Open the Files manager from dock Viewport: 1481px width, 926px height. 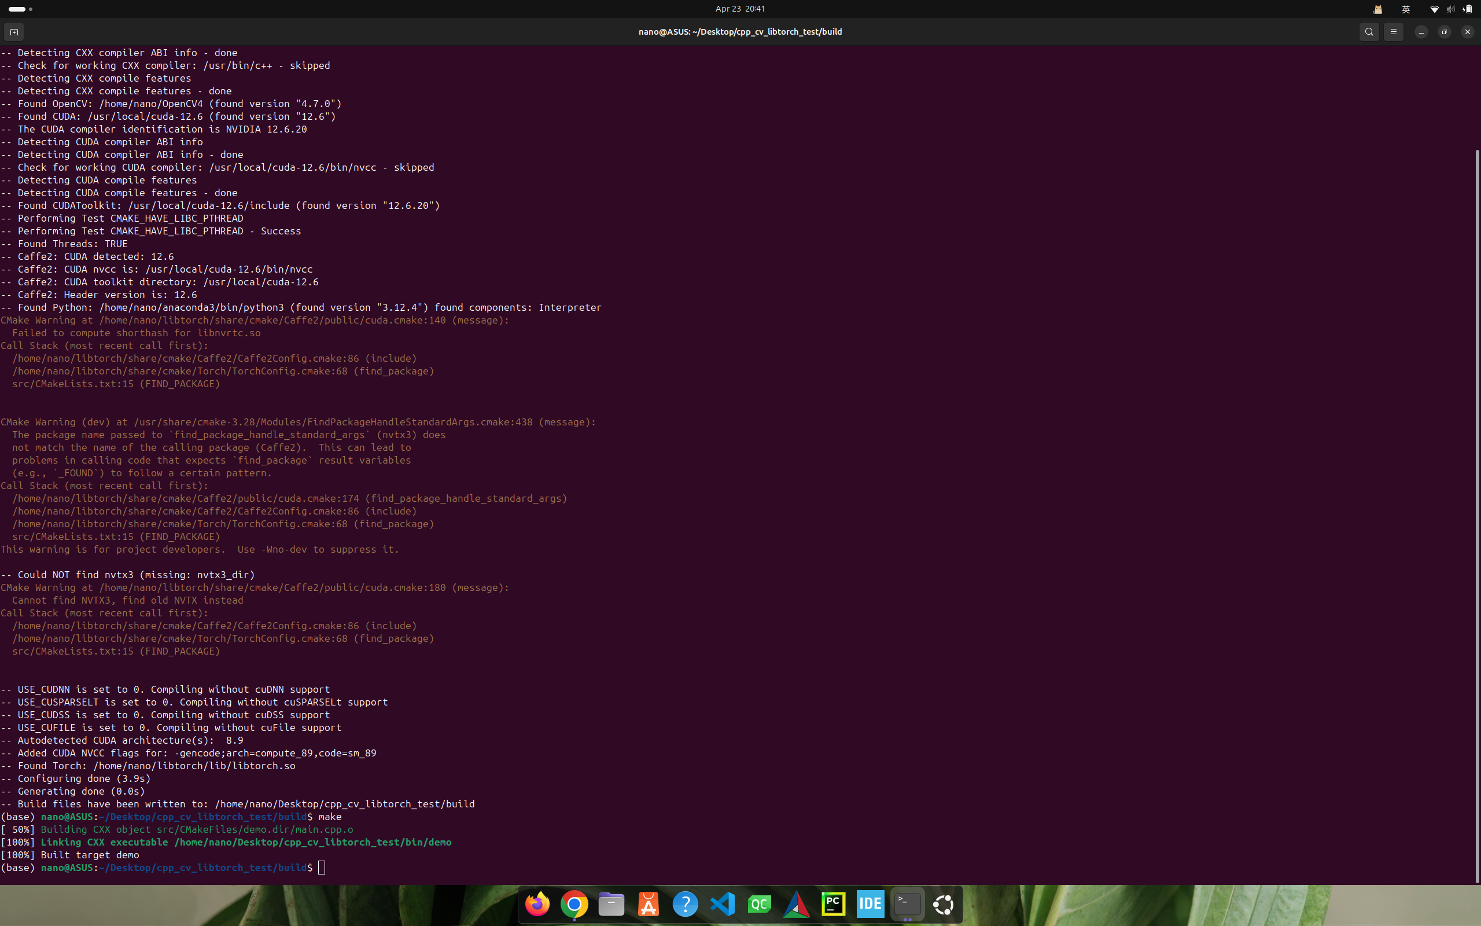(611, 904)
